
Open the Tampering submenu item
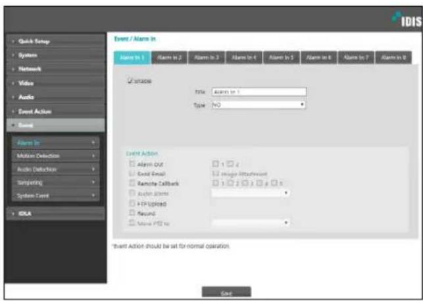(55, 182)
